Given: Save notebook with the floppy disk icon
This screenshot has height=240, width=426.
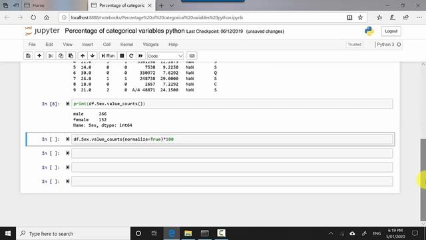Looking at the screenshot, I should click(28, 56).
